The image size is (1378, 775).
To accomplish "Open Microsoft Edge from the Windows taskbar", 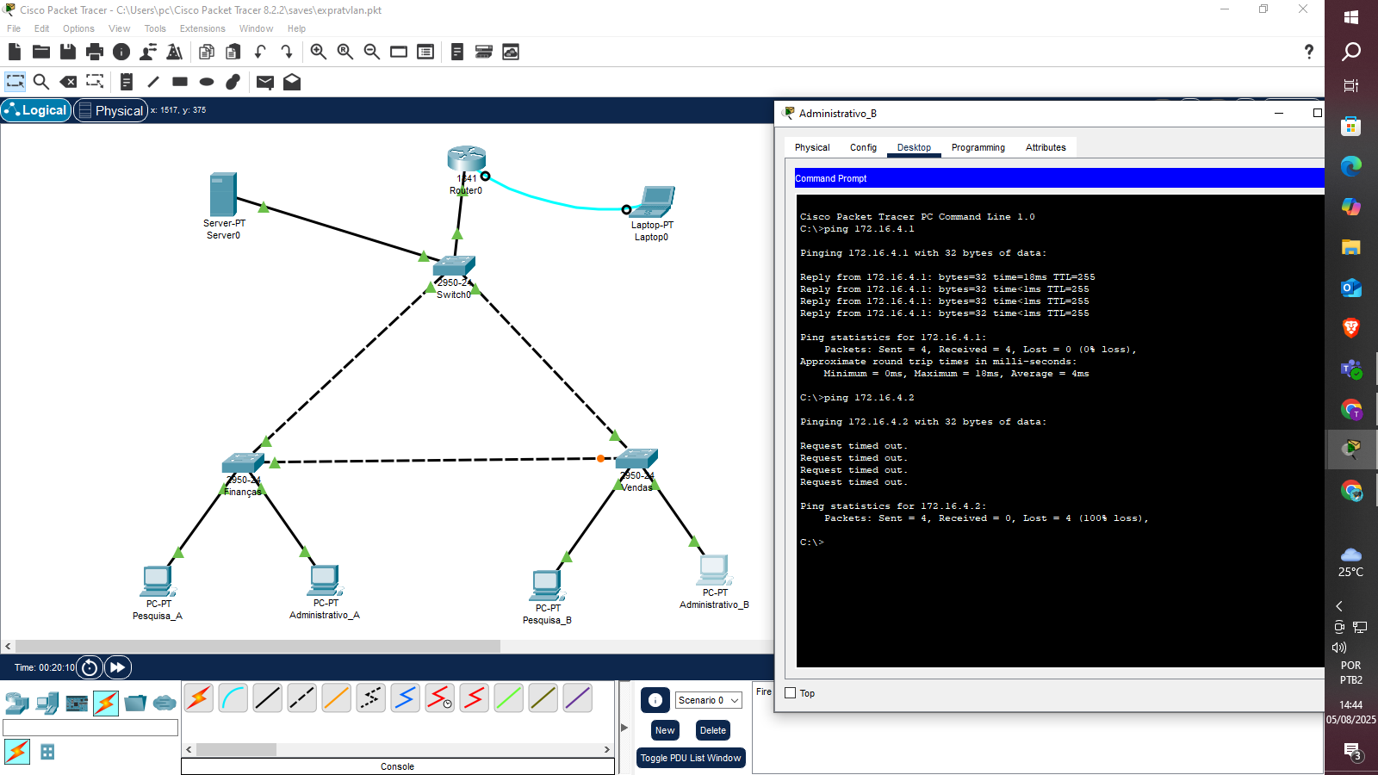I will pyautogui.click(x=1350, y=166).
